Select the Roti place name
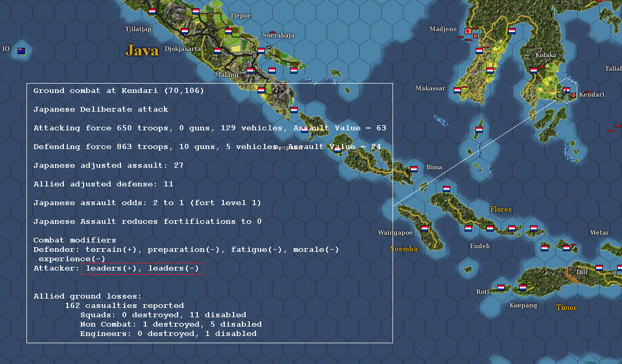This screenshot has width=622, height=364. coord(482,292)
